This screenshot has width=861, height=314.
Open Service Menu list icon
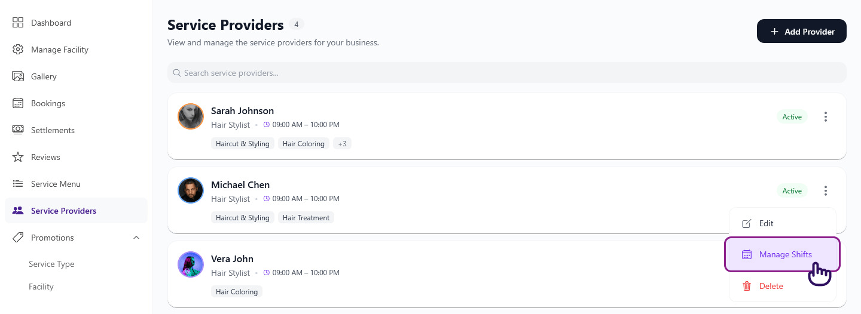pyautogui.click(x=18, y=184)
